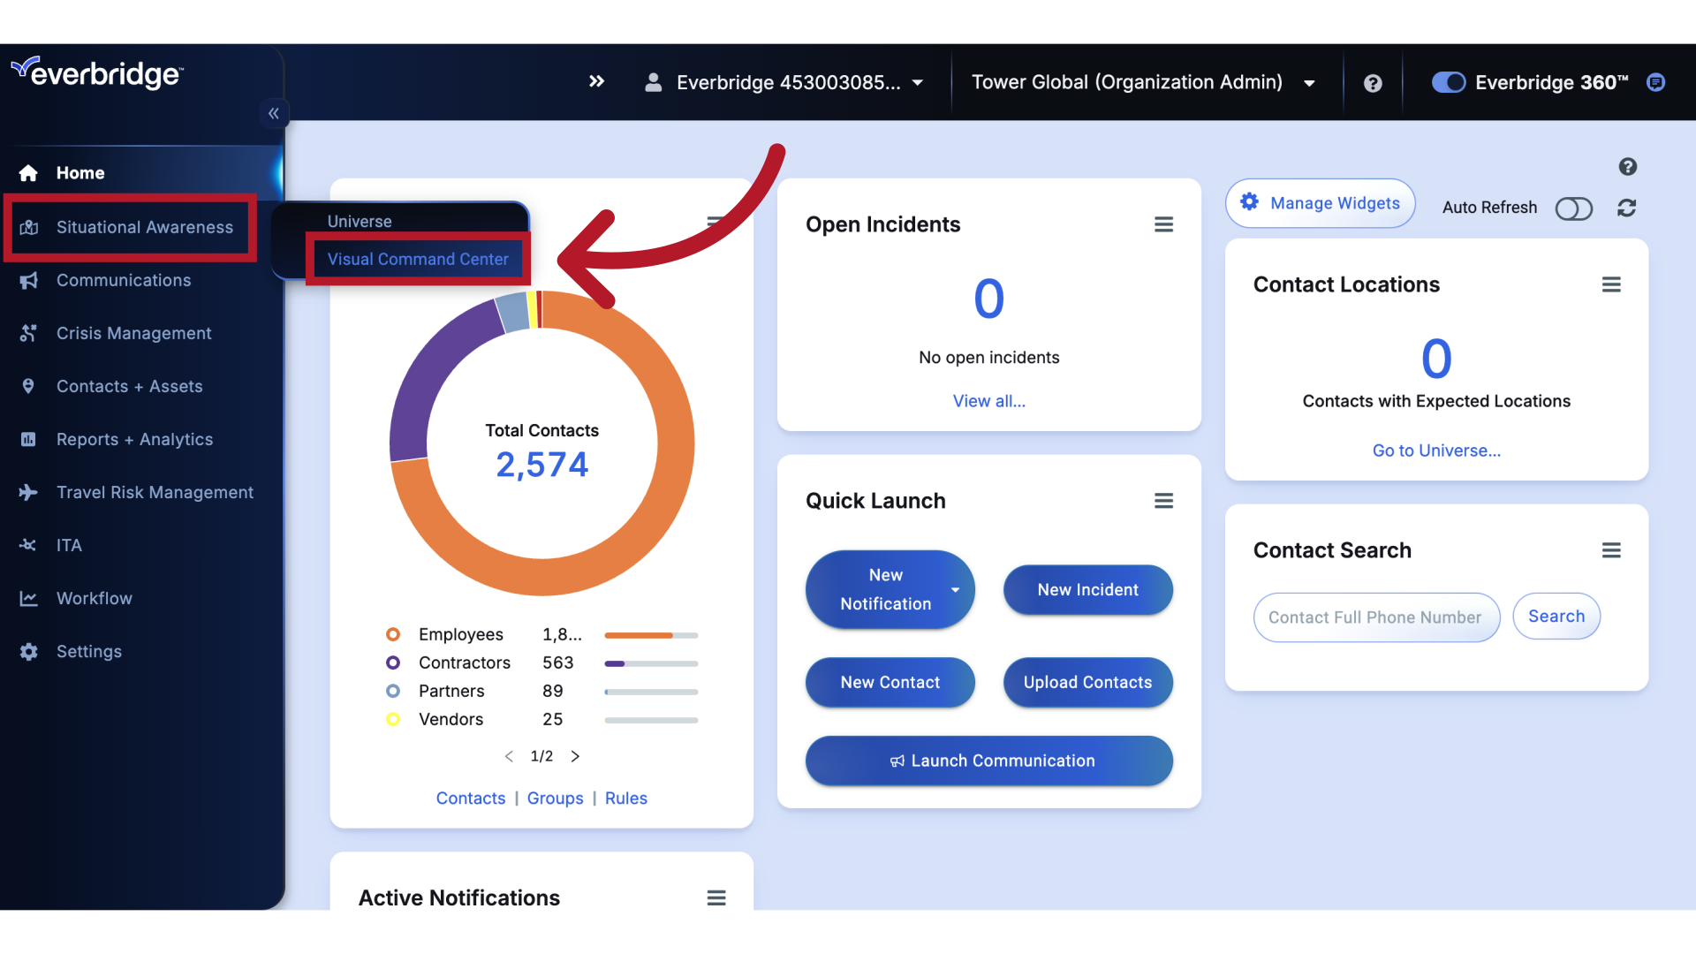Collapse the navigation sidebar
This screenshot has height=954, width=1696.
point(273,113)
